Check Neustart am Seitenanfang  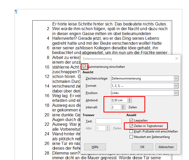[x=131, y=137]
